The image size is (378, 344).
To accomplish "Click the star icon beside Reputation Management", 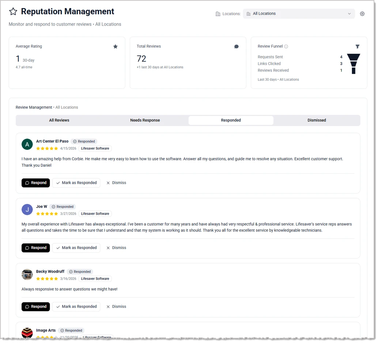I will tap(13, 11).
